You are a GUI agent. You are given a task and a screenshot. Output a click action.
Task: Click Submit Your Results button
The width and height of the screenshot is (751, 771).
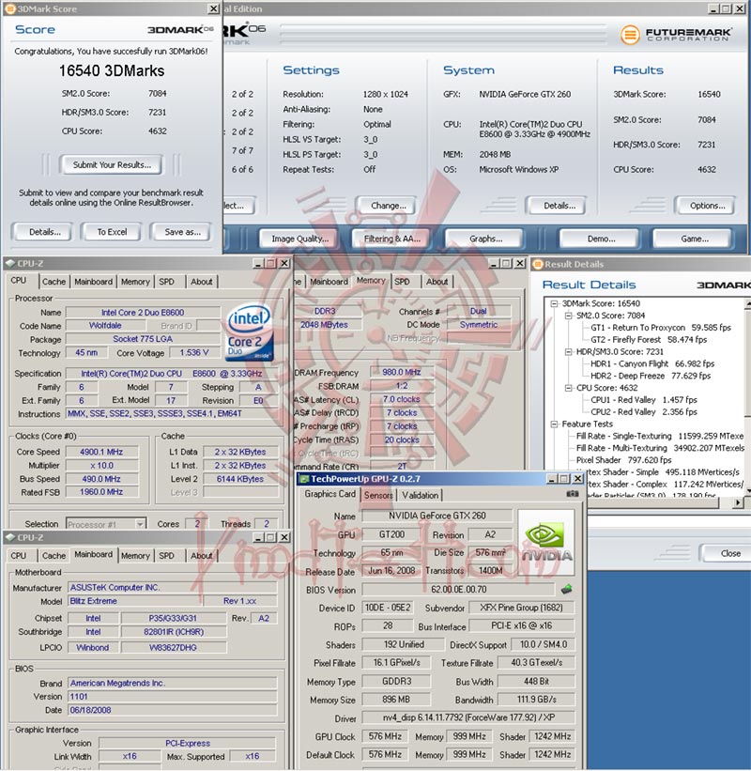[112, 165]
